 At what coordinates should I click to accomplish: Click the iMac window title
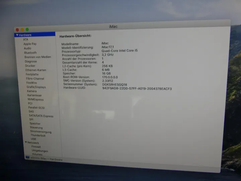(x=113, y=26)
